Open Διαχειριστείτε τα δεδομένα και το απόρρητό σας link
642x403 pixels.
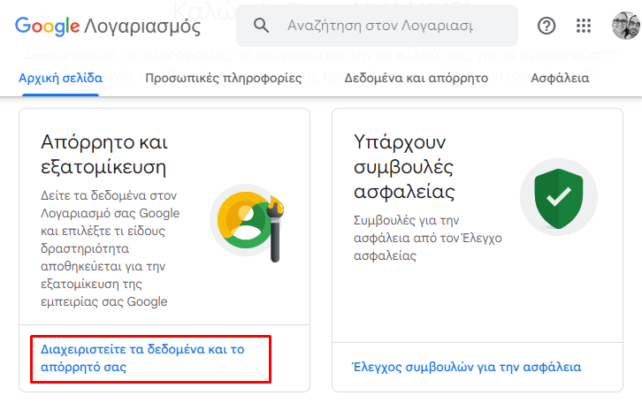click(x=142, y=358)
